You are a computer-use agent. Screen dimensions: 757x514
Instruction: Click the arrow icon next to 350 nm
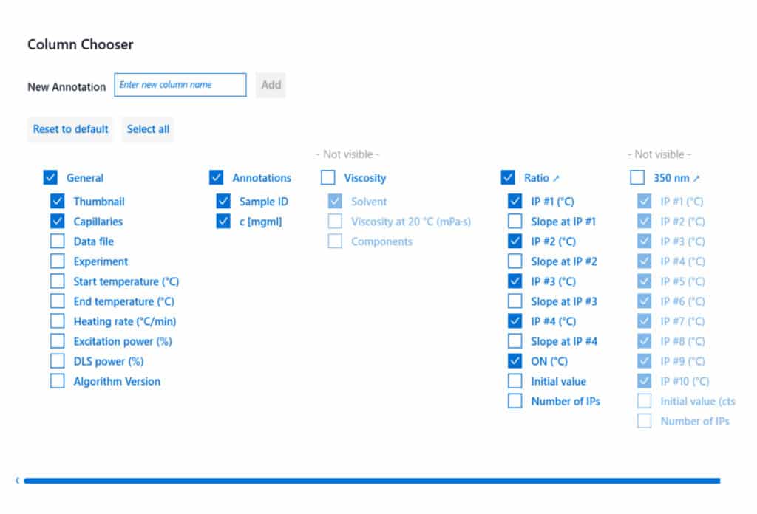point(696,178)
